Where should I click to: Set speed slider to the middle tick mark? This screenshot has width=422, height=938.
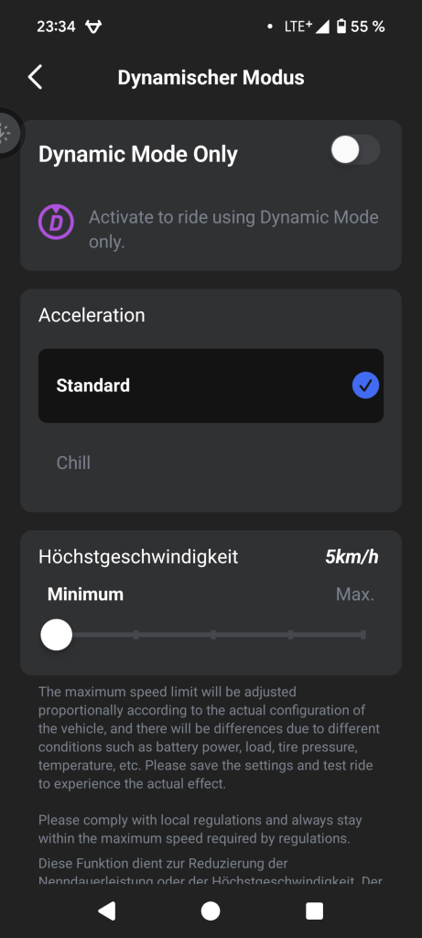tap(213, 635)
